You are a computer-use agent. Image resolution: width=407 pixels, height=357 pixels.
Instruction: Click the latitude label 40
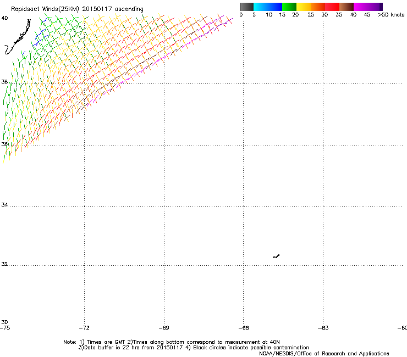(4, 18)
